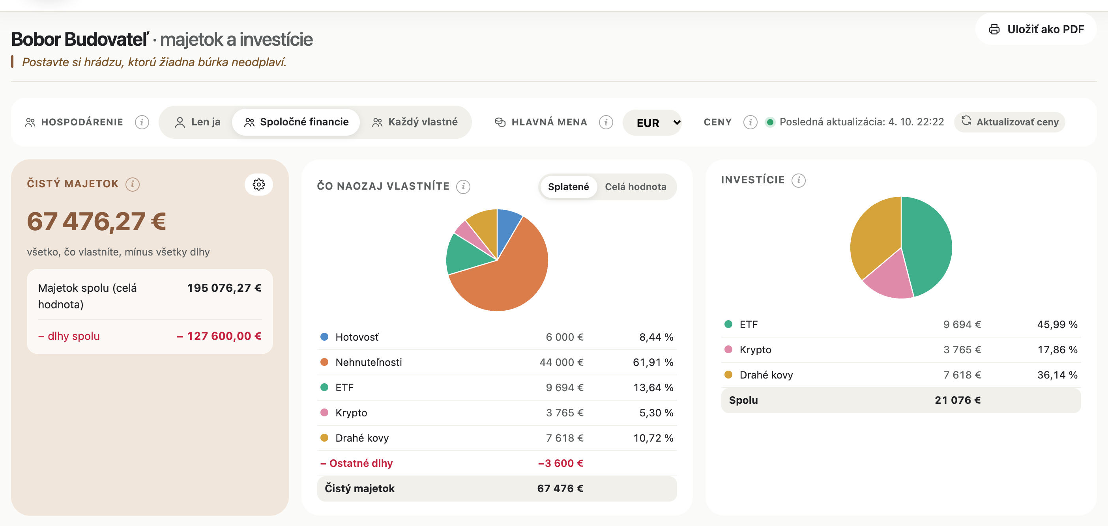Image resolution: width=1108 pixels, height=526 pixels.
Task: Click the Krypto 5,30 % percentage
Action: [656, 413]
